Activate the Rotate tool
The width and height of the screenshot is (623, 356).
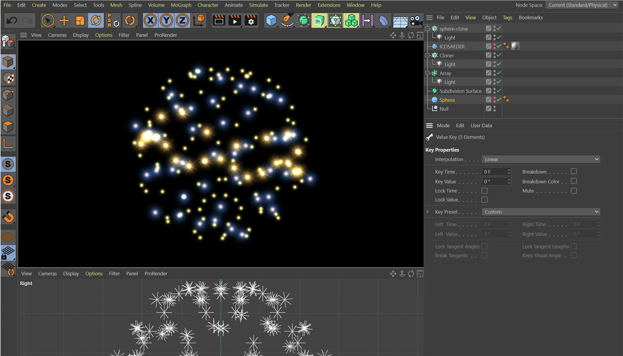click(x=96, y=21)
